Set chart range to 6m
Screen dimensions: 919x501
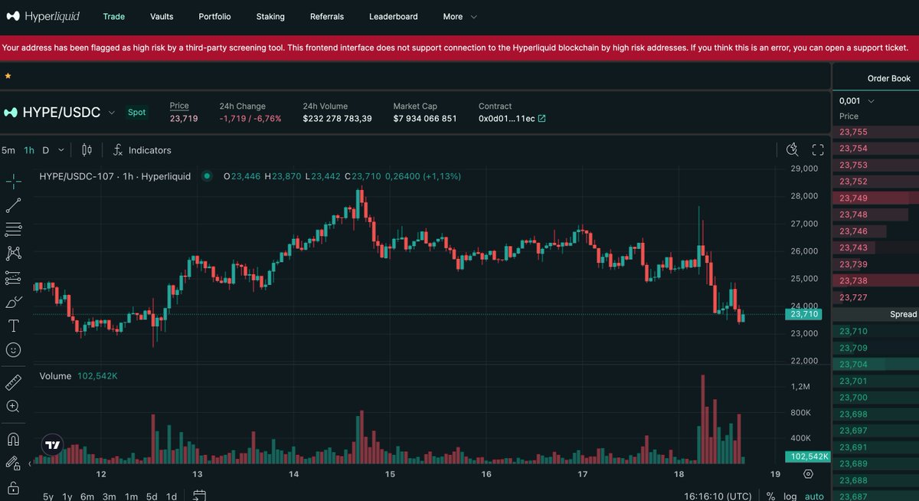(87, 496)
